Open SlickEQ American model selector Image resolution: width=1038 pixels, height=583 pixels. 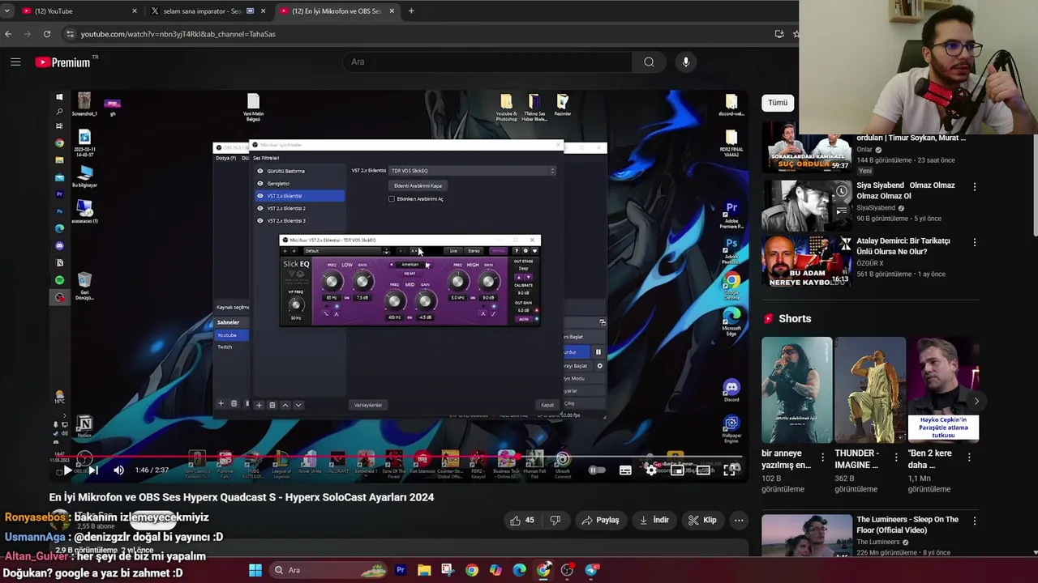click(410, 265)
